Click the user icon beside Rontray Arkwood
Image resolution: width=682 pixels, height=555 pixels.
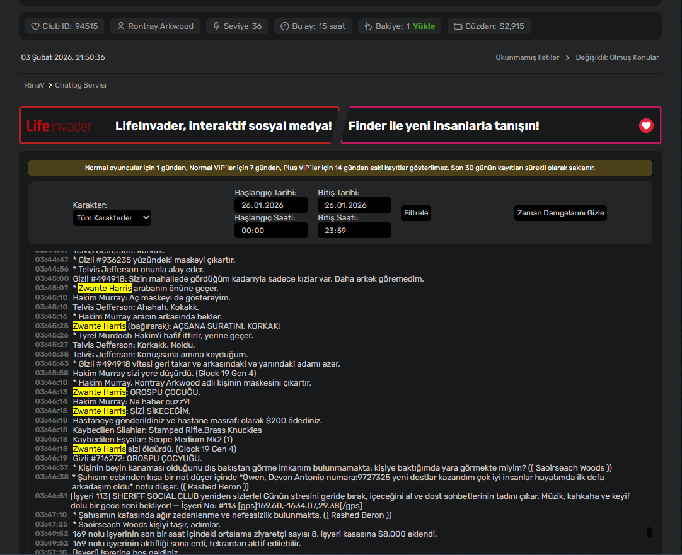click(121, 26)
